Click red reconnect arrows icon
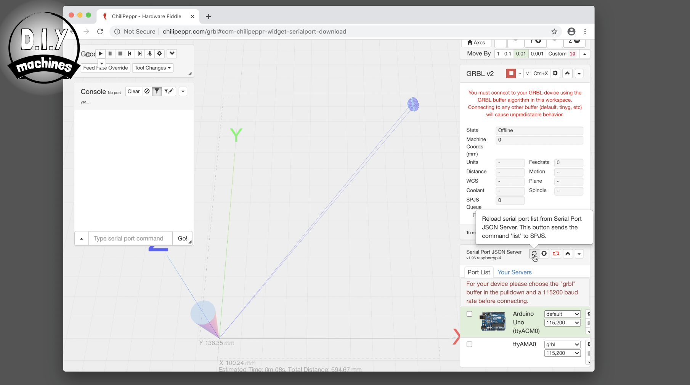The width and height of the screenshot is (690, 385). [x=556, y=254]
